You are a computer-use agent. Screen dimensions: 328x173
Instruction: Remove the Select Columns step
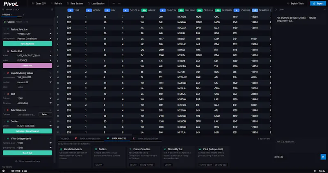pos(50,110)
